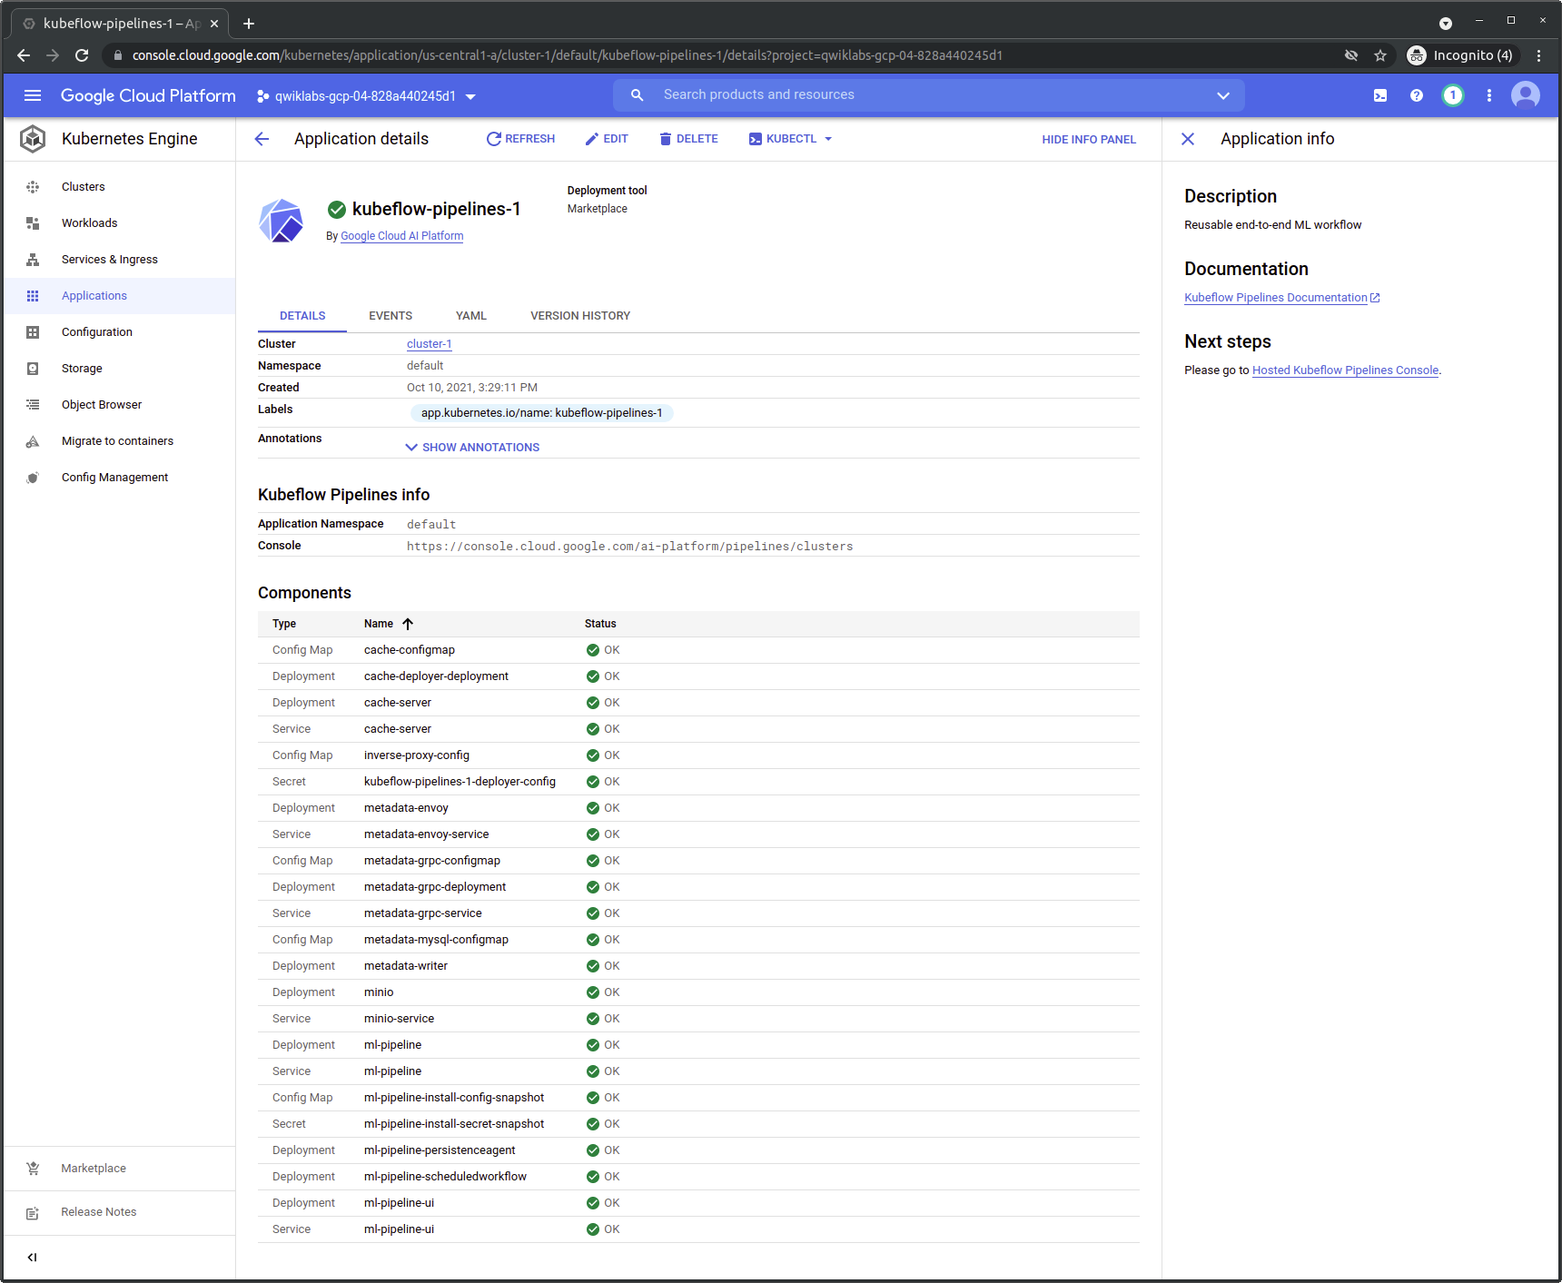Image resolution: width=1562 pixels, height=1283 pixels.
Task: Click the DELETE button
Action: [x=688, y=139]
